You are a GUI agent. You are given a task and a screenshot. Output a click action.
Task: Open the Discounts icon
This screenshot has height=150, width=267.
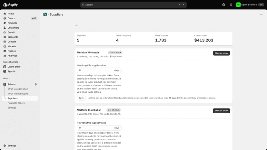[5, 37]
